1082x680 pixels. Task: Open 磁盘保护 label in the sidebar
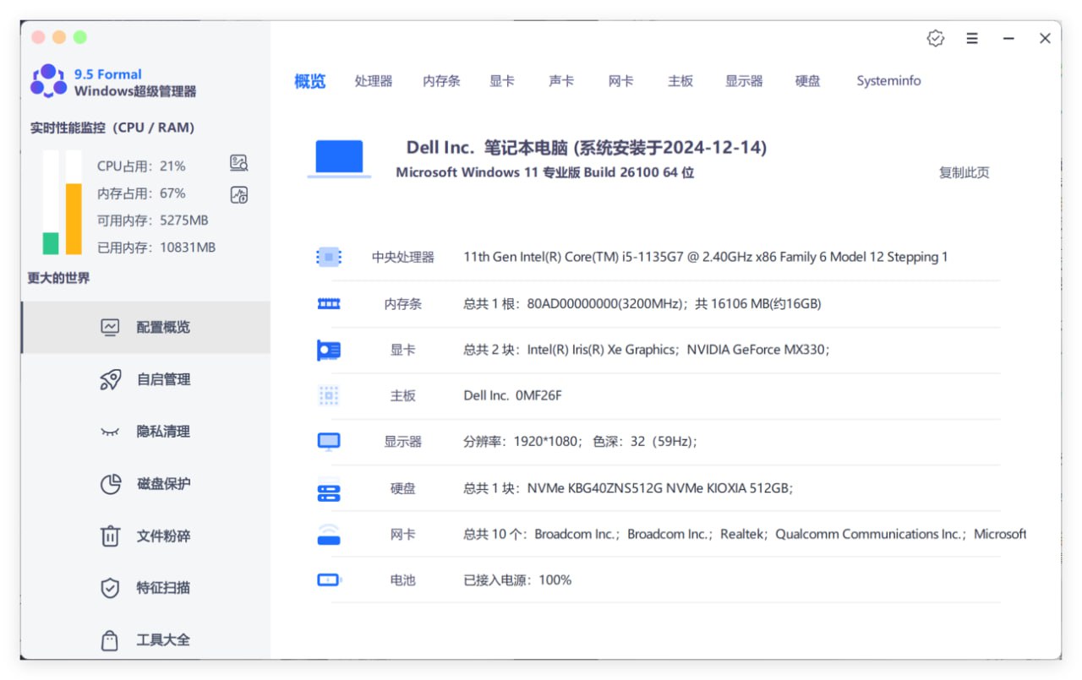163,484
